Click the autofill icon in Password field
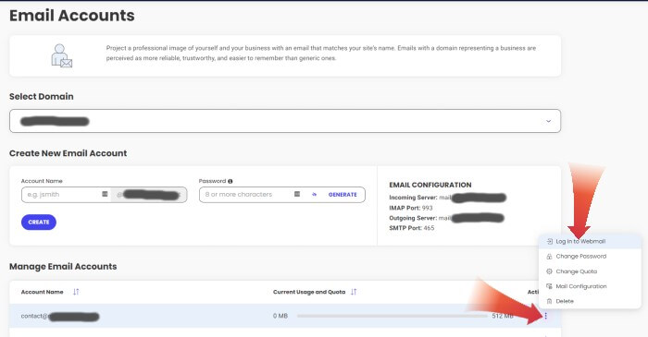The image size is (648, 337). coord(297,194)
